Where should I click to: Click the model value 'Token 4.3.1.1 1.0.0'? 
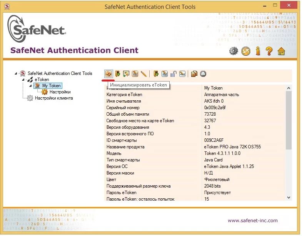[x=222, y=153]
